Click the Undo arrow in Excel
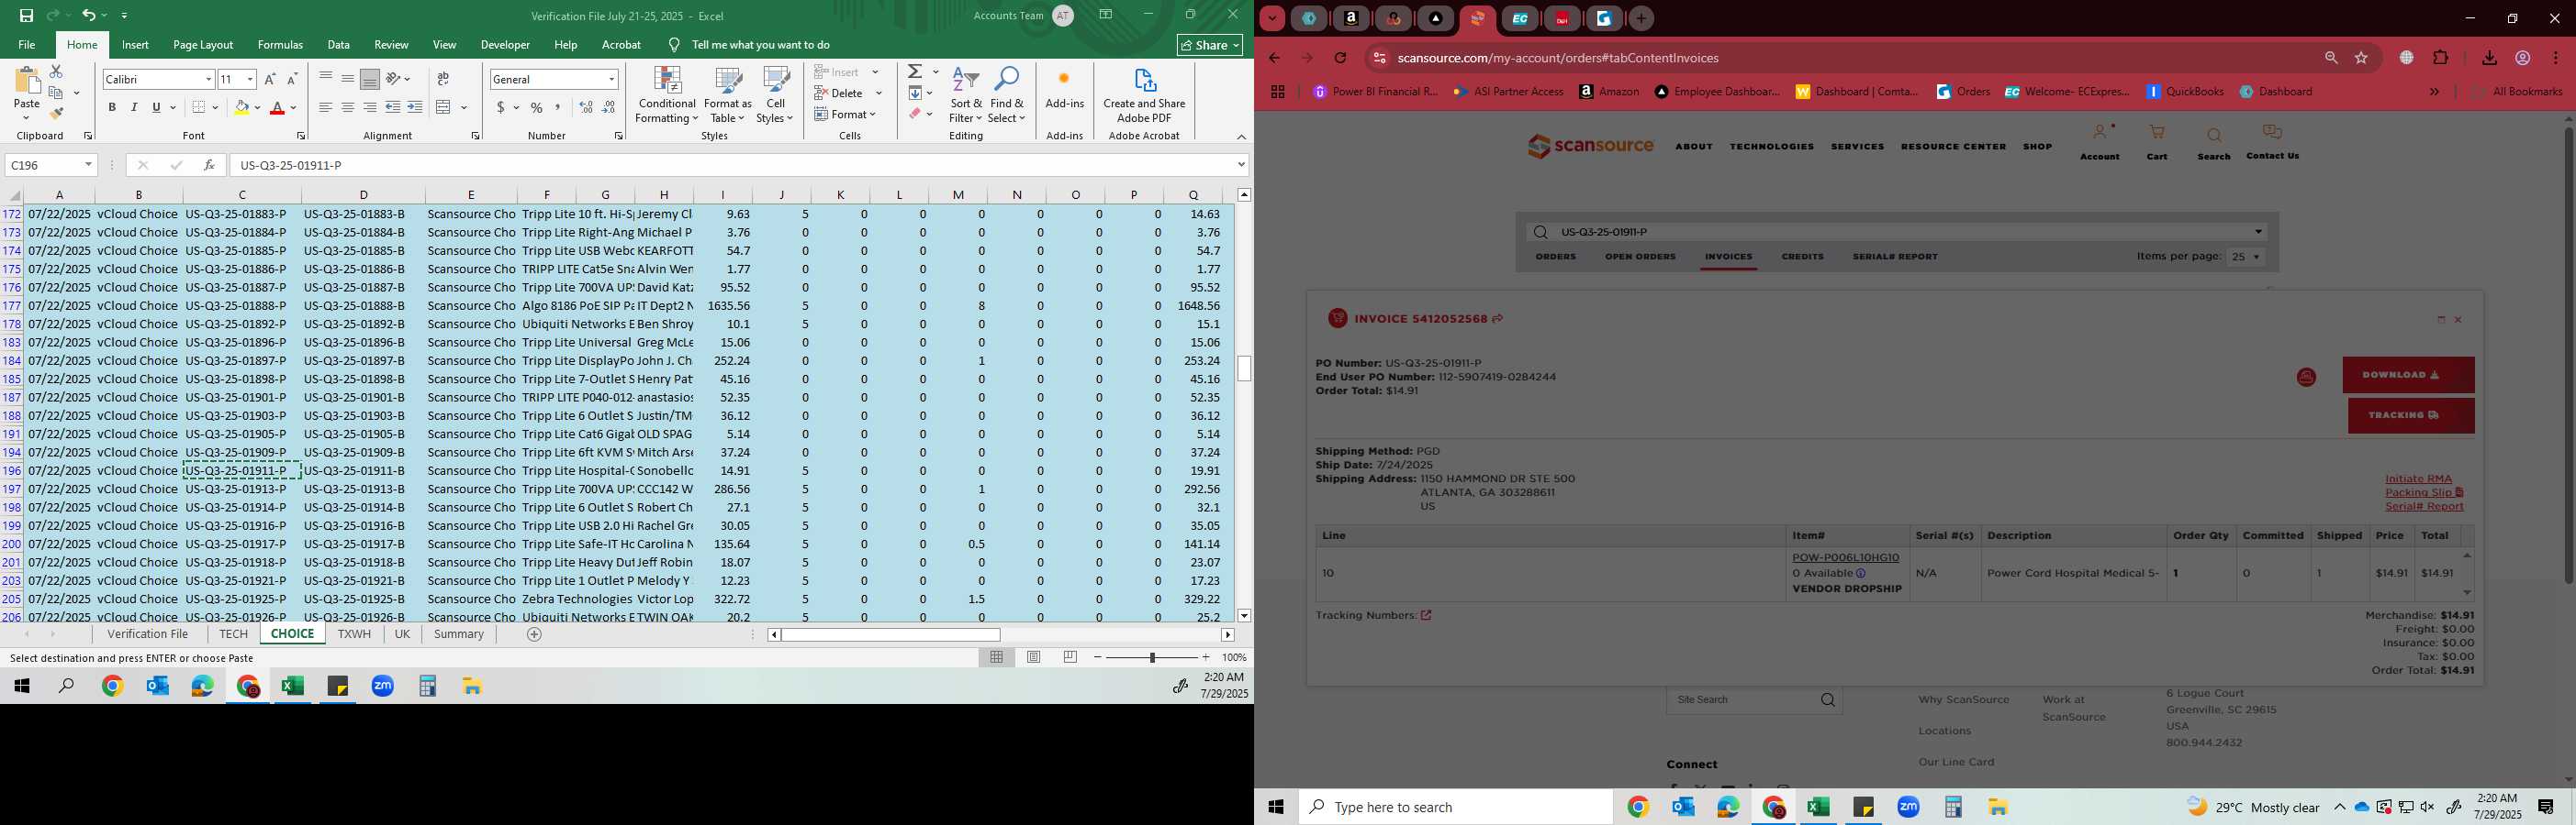This screenshot has height=825, width=2576. point(89,15)
